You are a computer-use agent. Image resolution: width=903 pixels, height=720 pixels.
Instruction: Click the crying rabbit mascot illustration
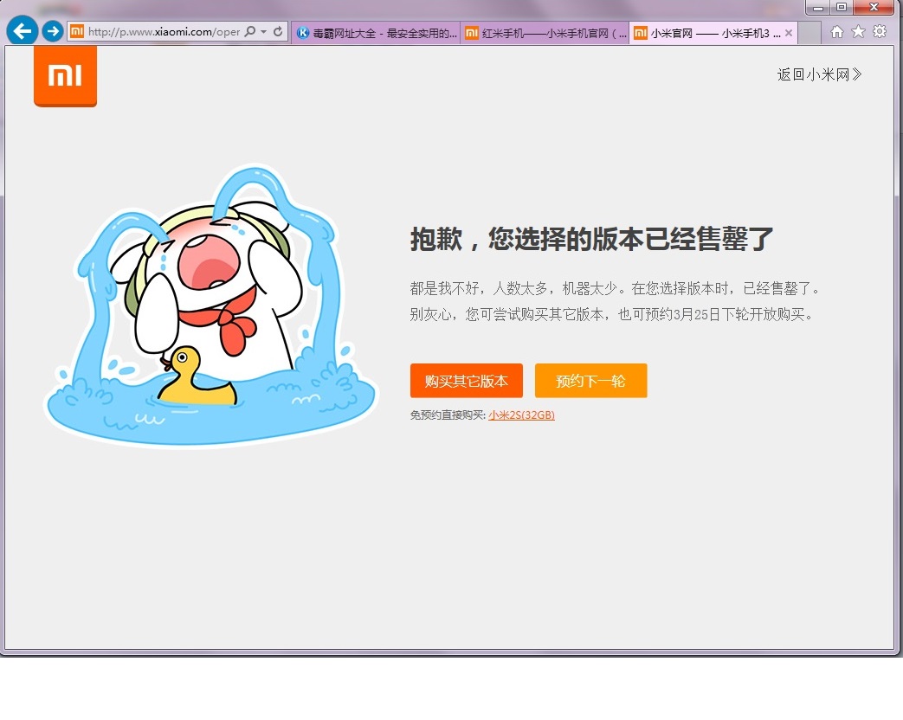[x=210, y=305]
